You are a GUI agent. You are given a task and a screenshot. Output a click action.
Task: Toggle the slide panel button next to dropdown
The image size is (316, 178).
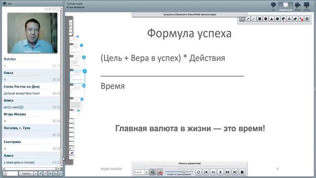tap(153, 172)
